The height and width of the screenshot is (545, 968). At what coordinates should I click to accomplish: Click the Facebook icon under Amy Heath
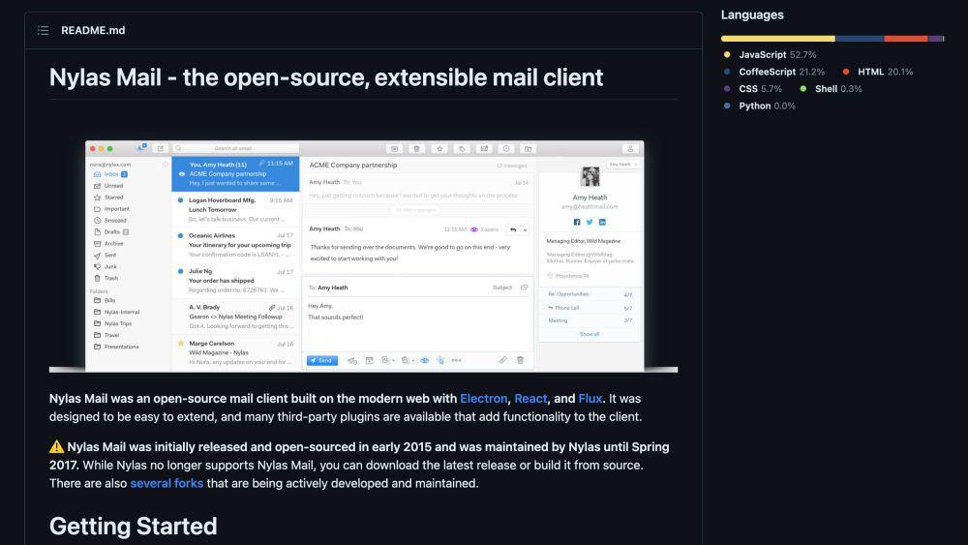click(x=577, y=223)
